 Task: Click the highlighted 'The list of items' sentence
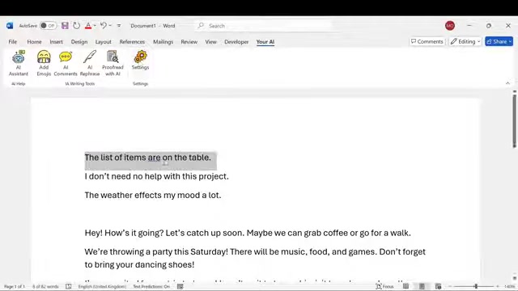(147, 158)
